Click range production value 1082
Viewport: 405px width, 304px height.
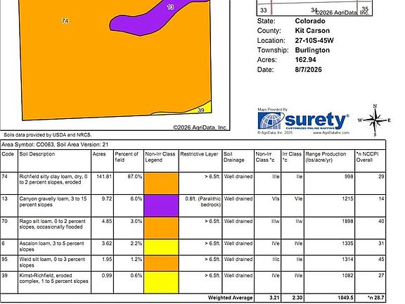347,275
